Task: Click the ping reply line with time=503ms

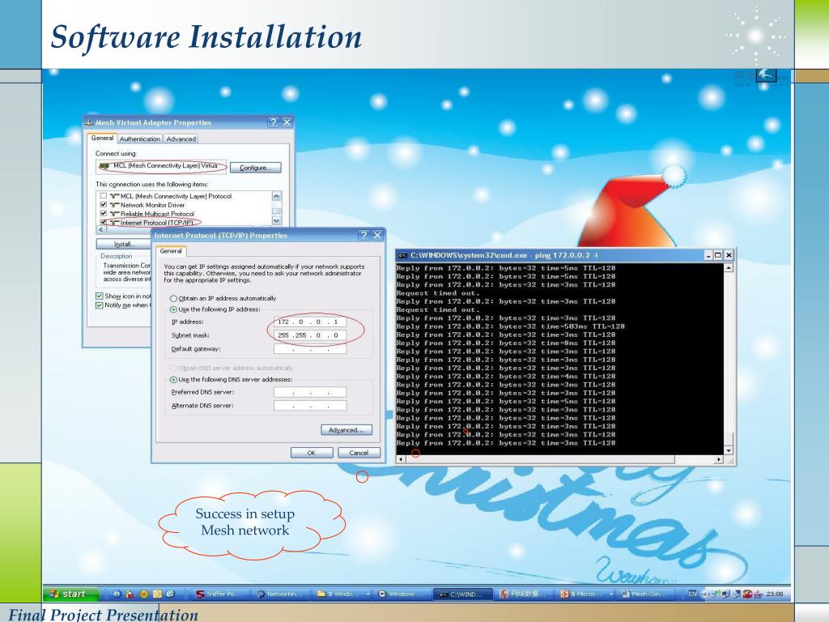Action: (510, 326)
